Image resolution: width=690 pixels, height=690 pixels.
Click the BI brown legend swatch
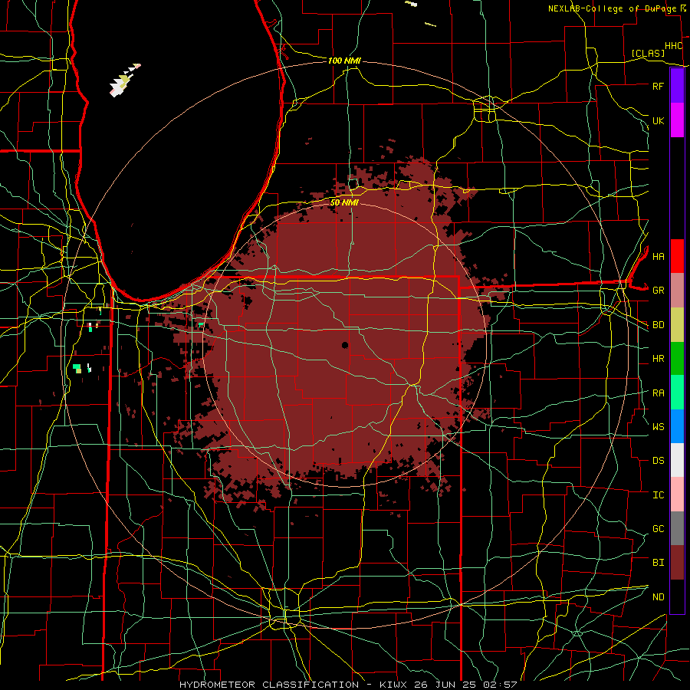pos(677,563)
